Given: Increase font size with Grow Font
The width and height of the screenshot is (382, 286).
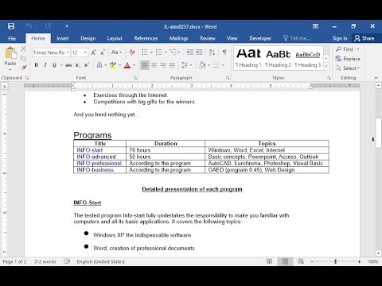Looking at the screenshot, I should pyautogui.click(x=93, y=52).
